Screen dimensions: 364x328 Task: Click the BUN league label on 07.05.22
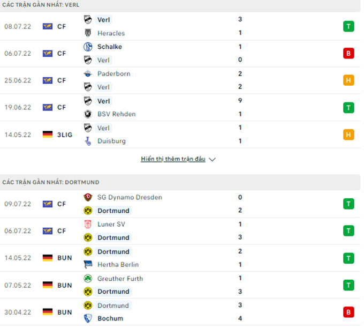pyautogui.click(x=65, y=286)
